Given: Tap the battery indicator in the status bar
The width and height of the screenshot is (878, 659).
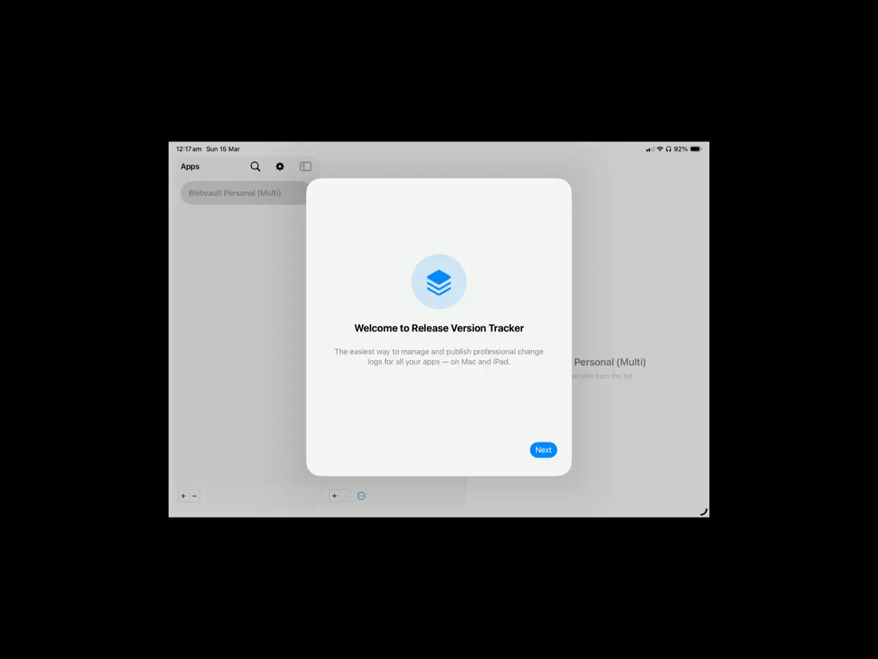Looking at the screenshot, I should pos(696,148).
